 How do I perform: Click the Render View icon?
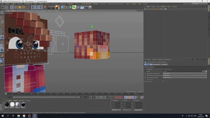click(x=50, y=7)
